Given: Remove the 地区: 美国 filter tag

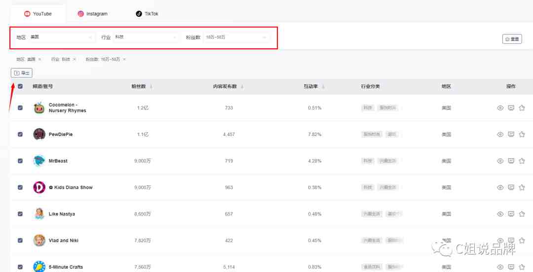Looking at the screenshot, I should pyautogui.click(x=39, y=60).
